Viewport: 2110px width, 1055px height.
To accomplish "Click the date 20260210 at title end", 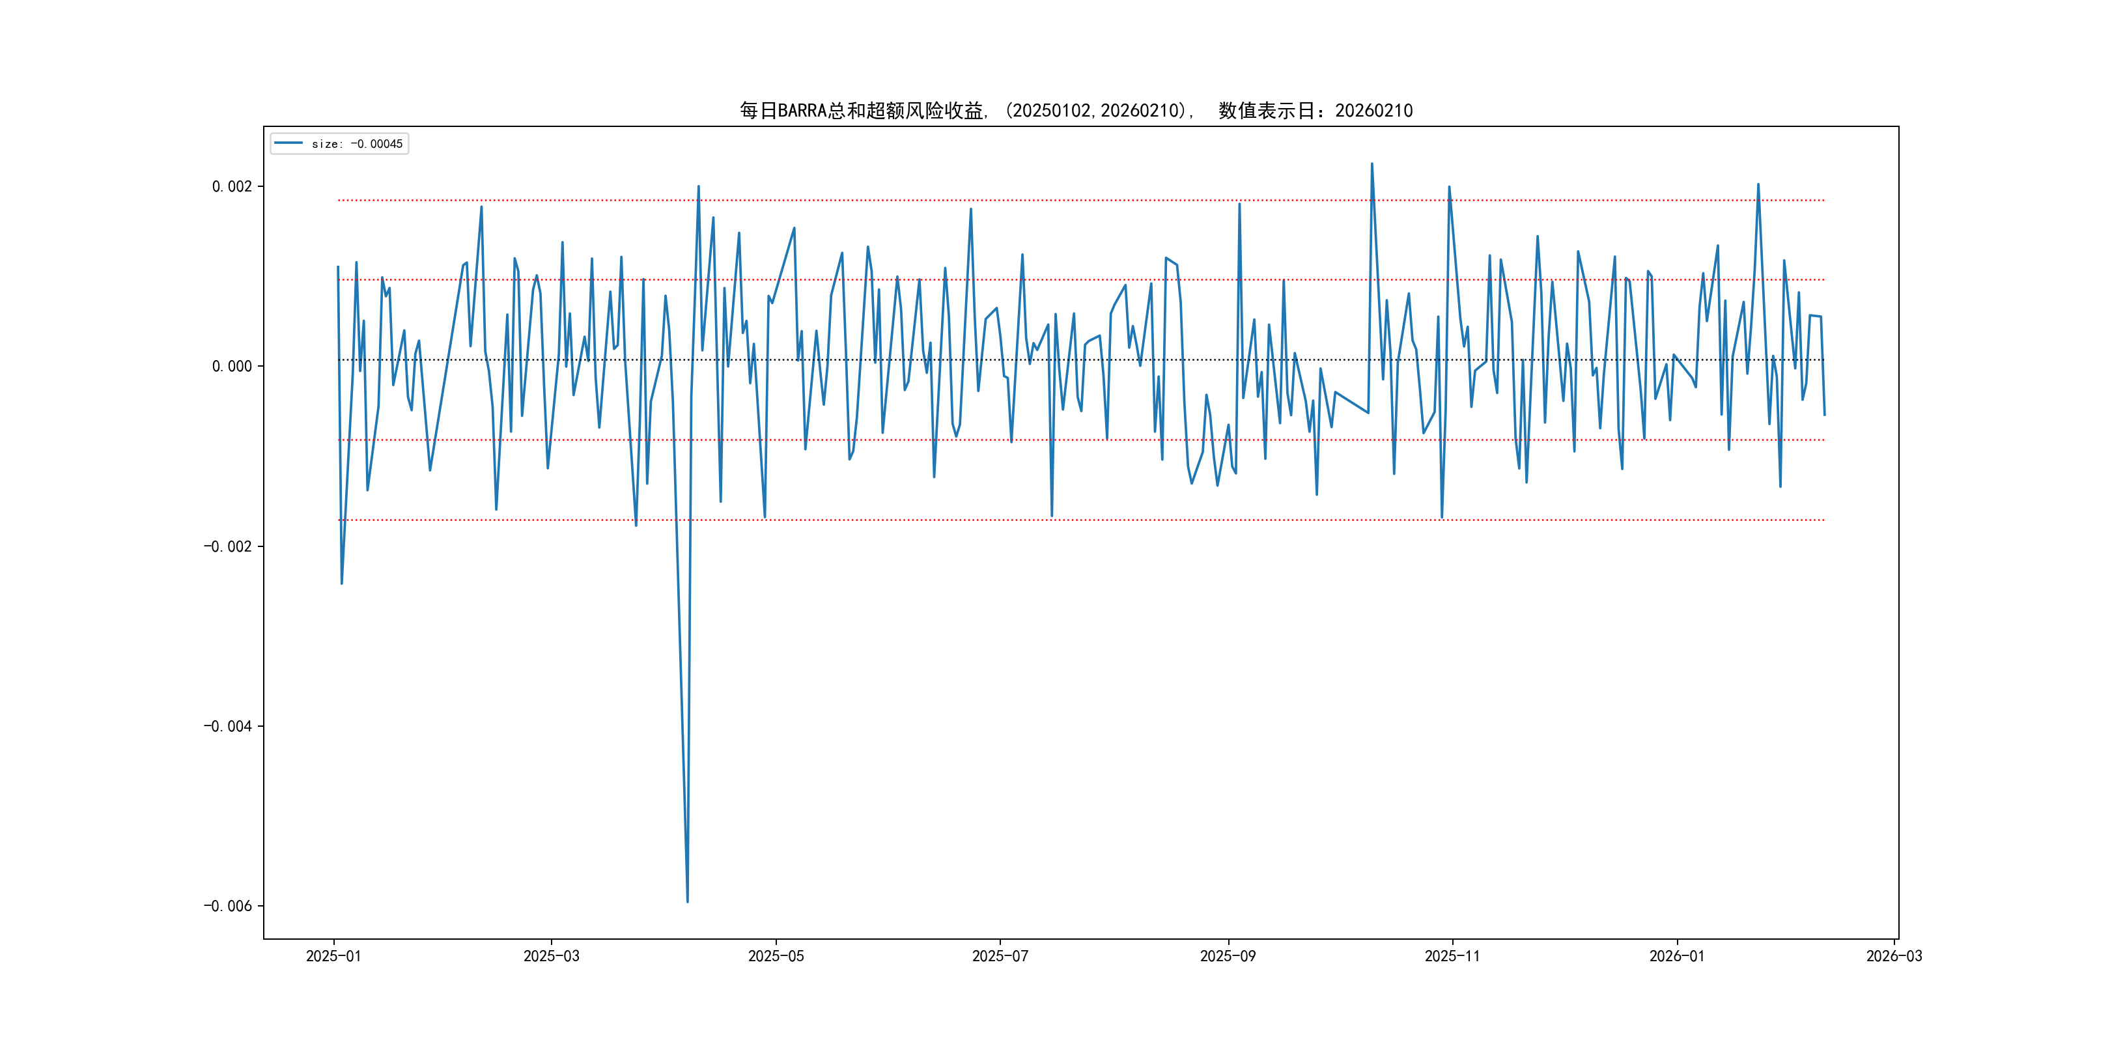I will tap(1373, 111).
